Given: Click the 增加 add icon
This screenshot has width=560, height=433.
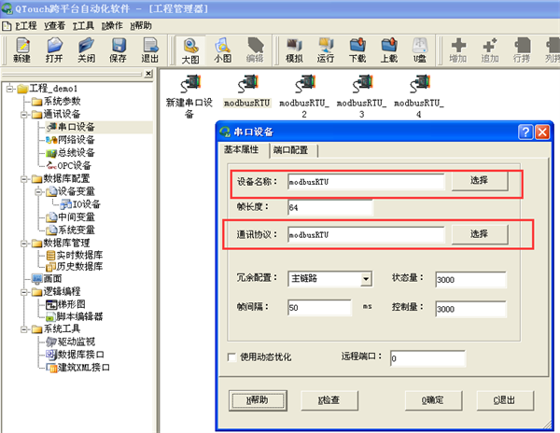Looking at the screenshot, I should (x=458, y=50).
